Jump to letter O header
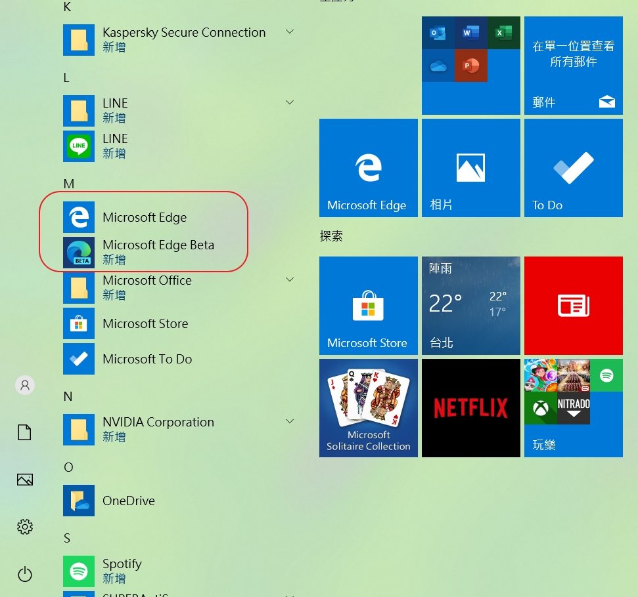The image size is (638, 597). pos(68,467)
